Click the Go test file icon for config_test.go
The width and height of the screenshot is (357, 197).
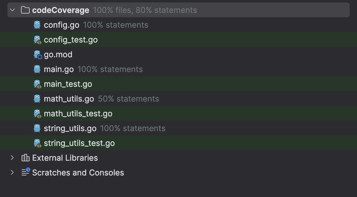(37, 39)
